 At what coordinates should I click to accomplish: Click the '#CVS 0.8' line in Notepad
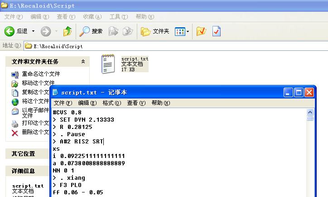[67, 112]
